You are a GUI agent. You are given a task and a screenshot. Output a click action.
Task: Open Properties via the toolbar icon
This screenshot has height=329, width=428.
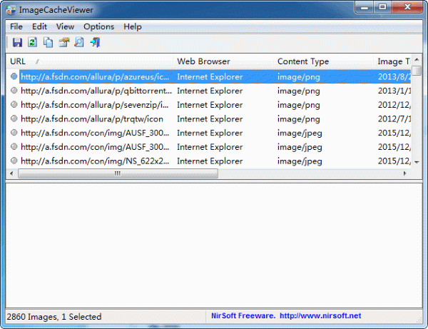tap(63, 43)
